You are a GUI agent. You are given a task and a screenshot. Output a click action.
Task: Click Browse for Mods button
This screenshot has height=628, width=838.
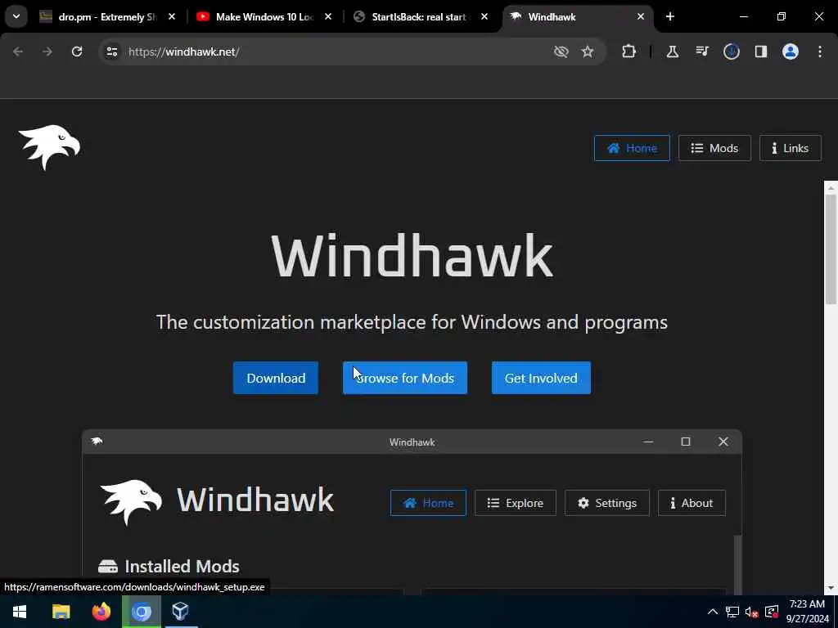pos(405,378)
